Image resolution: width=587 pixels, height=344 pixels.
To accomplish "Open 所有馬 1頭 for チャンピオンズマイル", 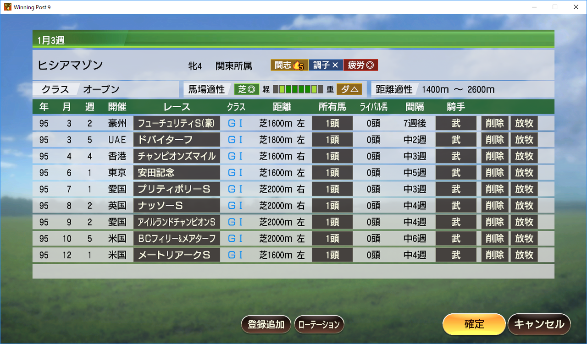I will click(332, 156).
